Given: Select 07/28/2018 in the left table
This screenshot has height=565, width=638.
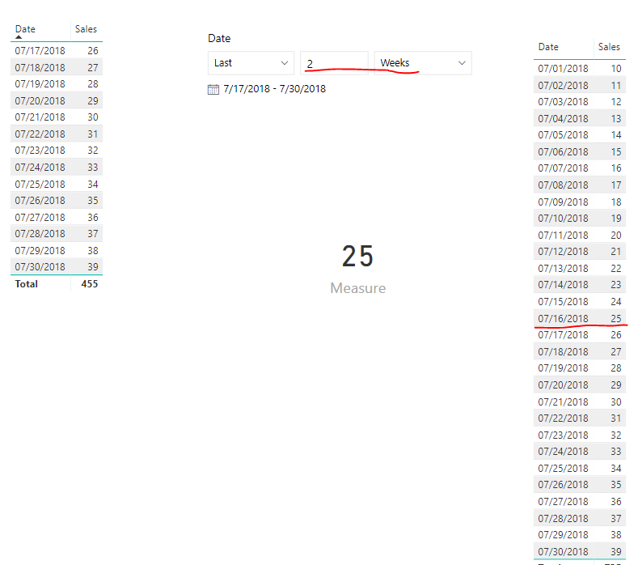Looking at the screenshot, I should click(x=40, y=234).
